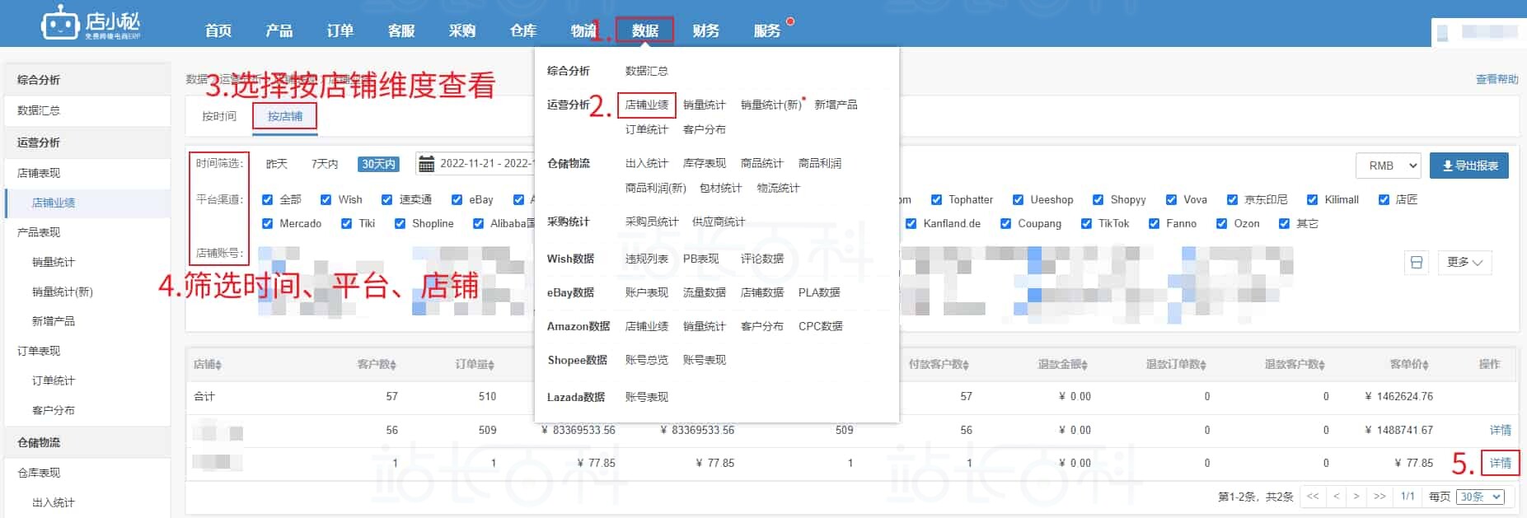Expand the 更多 stores dropdown
The width and height of the screenshot is (1527, 518).
[1464, 262]
